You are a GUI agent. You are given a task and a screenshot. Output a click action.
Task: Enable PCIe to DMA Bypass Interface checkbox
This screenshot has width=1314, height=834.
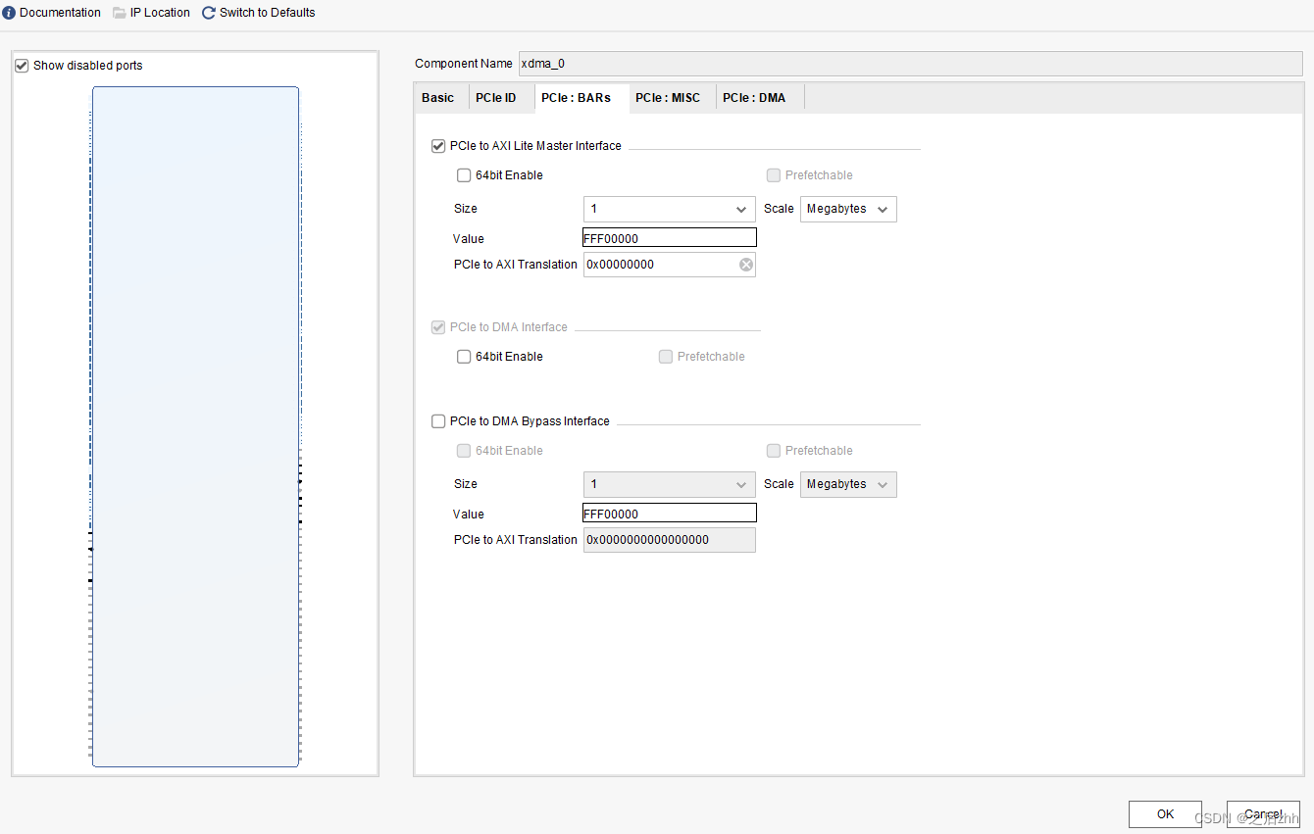tap(438, 421)
